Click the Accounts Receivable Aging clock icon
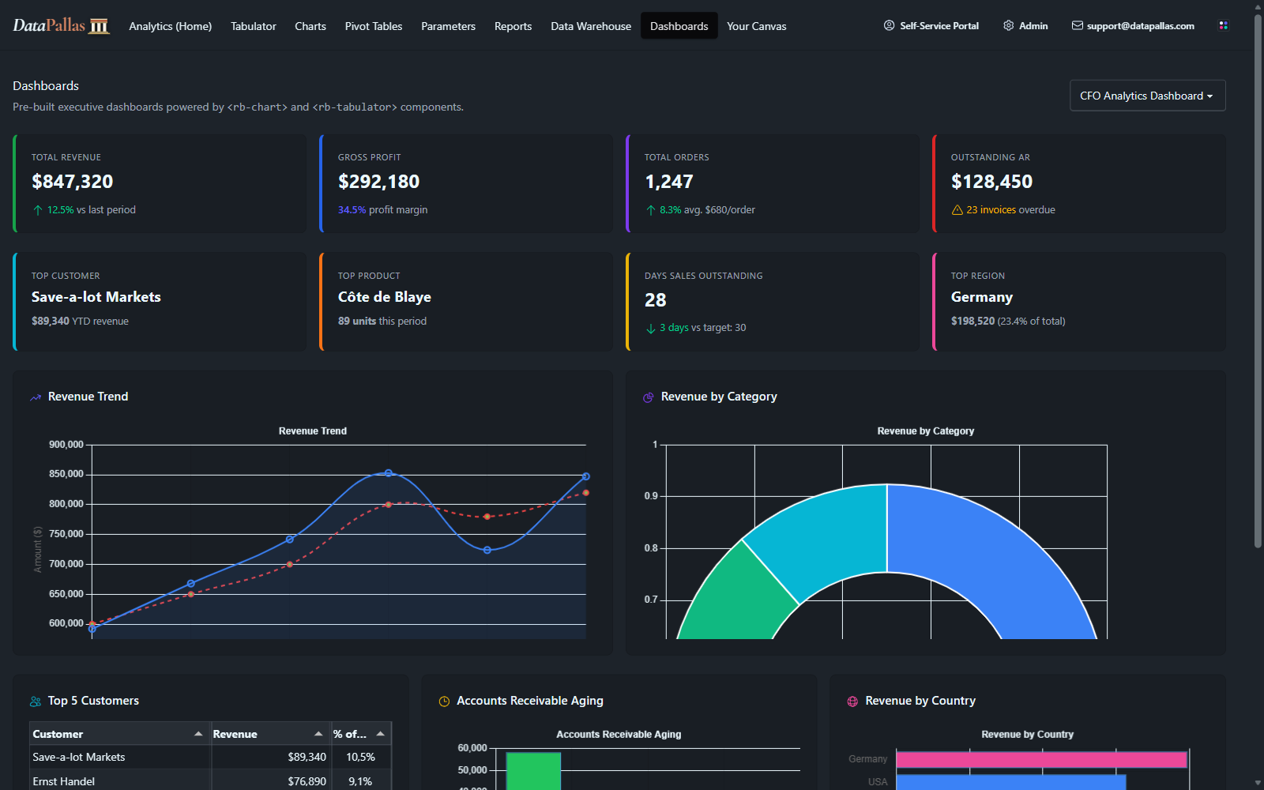The width and height of the screenshot is (1264, 790). click(x=444, y=702)
